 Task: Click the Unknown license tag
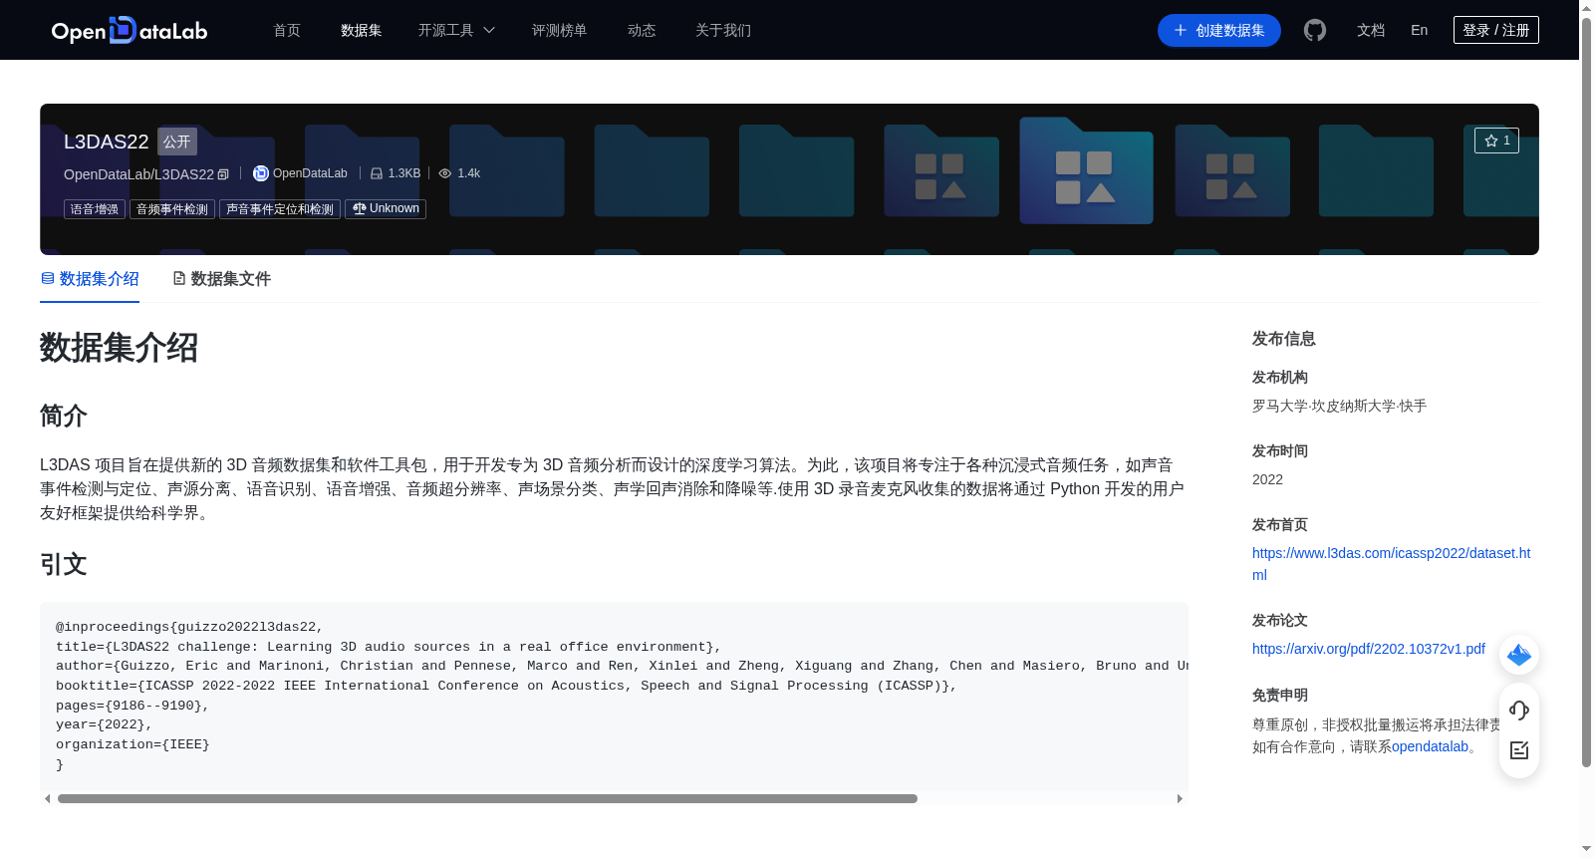(386, 209)
